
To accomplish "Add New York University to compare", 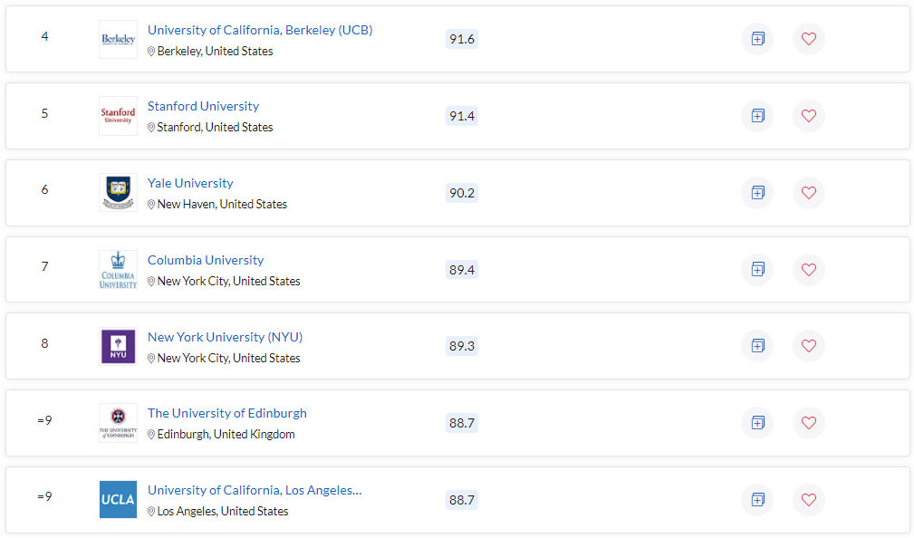I will pos(757,346).
